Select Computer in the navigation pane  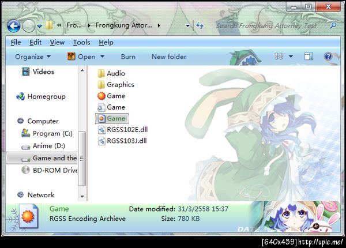coord(43,121)
